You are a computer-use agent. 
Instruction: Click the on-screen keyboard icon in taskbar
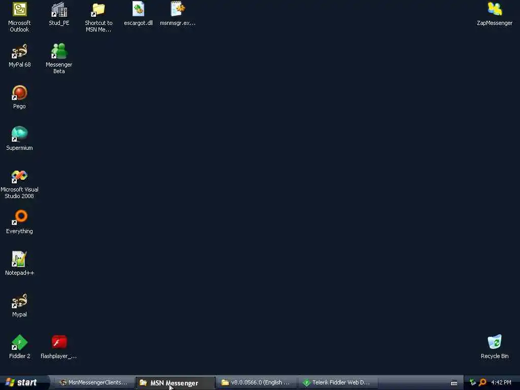pyautogui.click(x=454, y=383)
